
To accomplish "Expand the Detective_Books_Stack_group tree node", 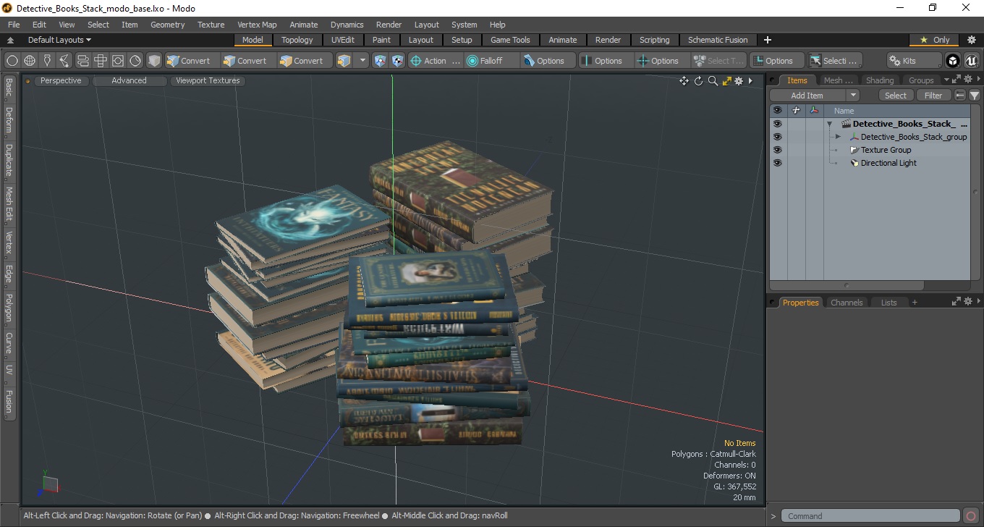I will (838, 137).
